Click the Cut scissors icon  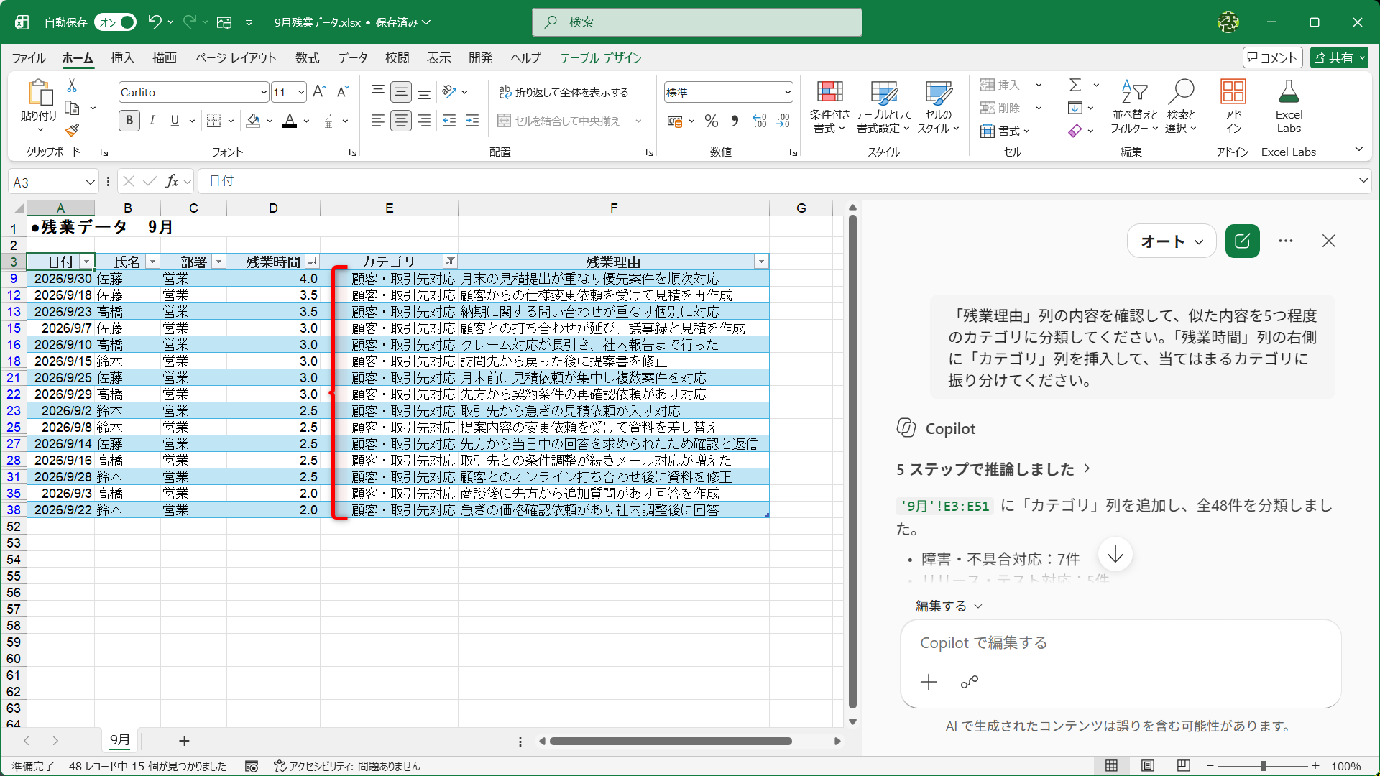pyautogui.click(x=72, y=86)
